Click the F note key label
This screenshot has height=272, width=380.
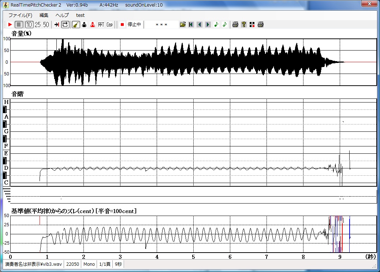(x=6, y=146)
